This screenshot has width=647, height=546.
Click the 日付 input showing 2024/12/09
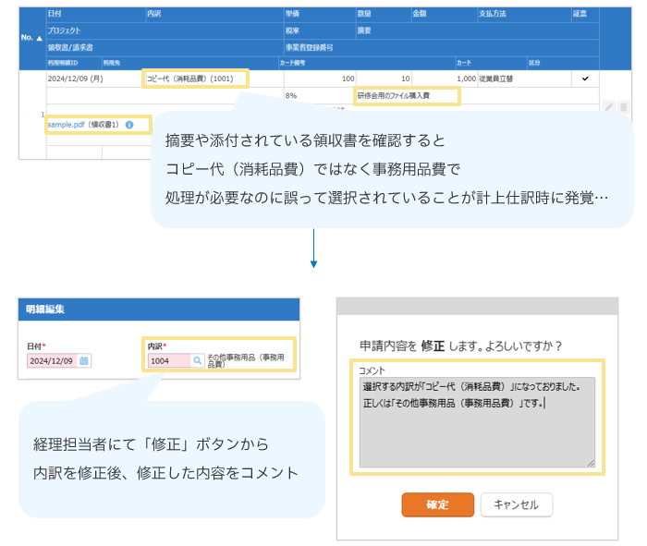tap(53, 360)
